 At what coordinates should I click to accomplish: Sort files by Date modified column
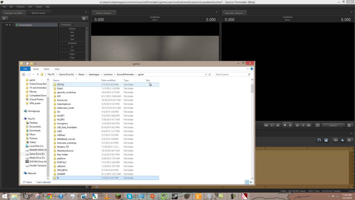[108, 80]
